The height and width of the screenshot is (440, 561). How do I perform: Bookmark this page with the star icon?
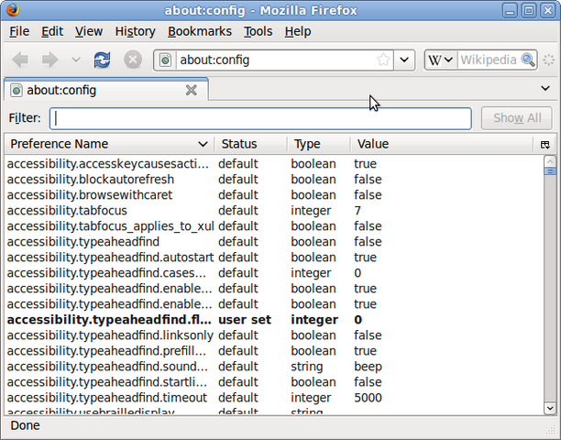(x=383, y=60)
